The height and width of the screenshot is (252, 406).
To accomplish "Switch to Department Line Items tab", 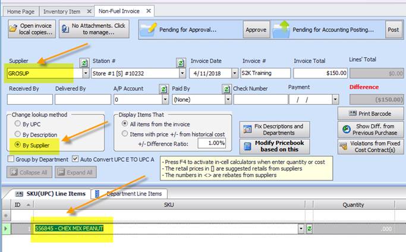I will pos(130,194).
